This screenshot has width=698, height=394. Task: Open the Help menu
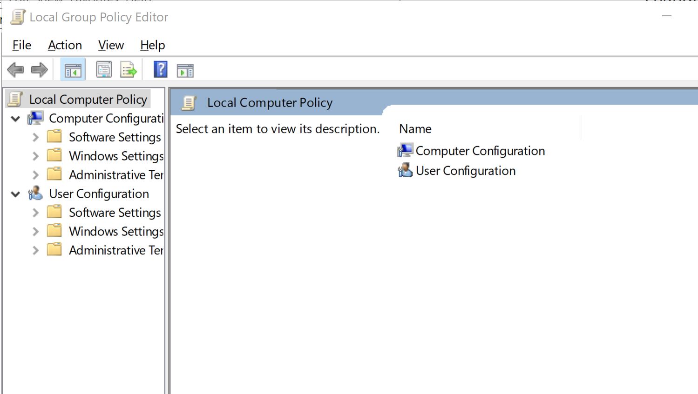[x=153, y=45]
